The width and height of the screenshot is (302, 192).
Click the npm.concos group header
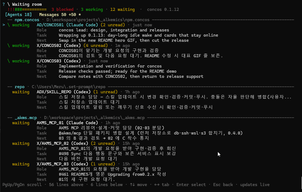coord(27,20)
